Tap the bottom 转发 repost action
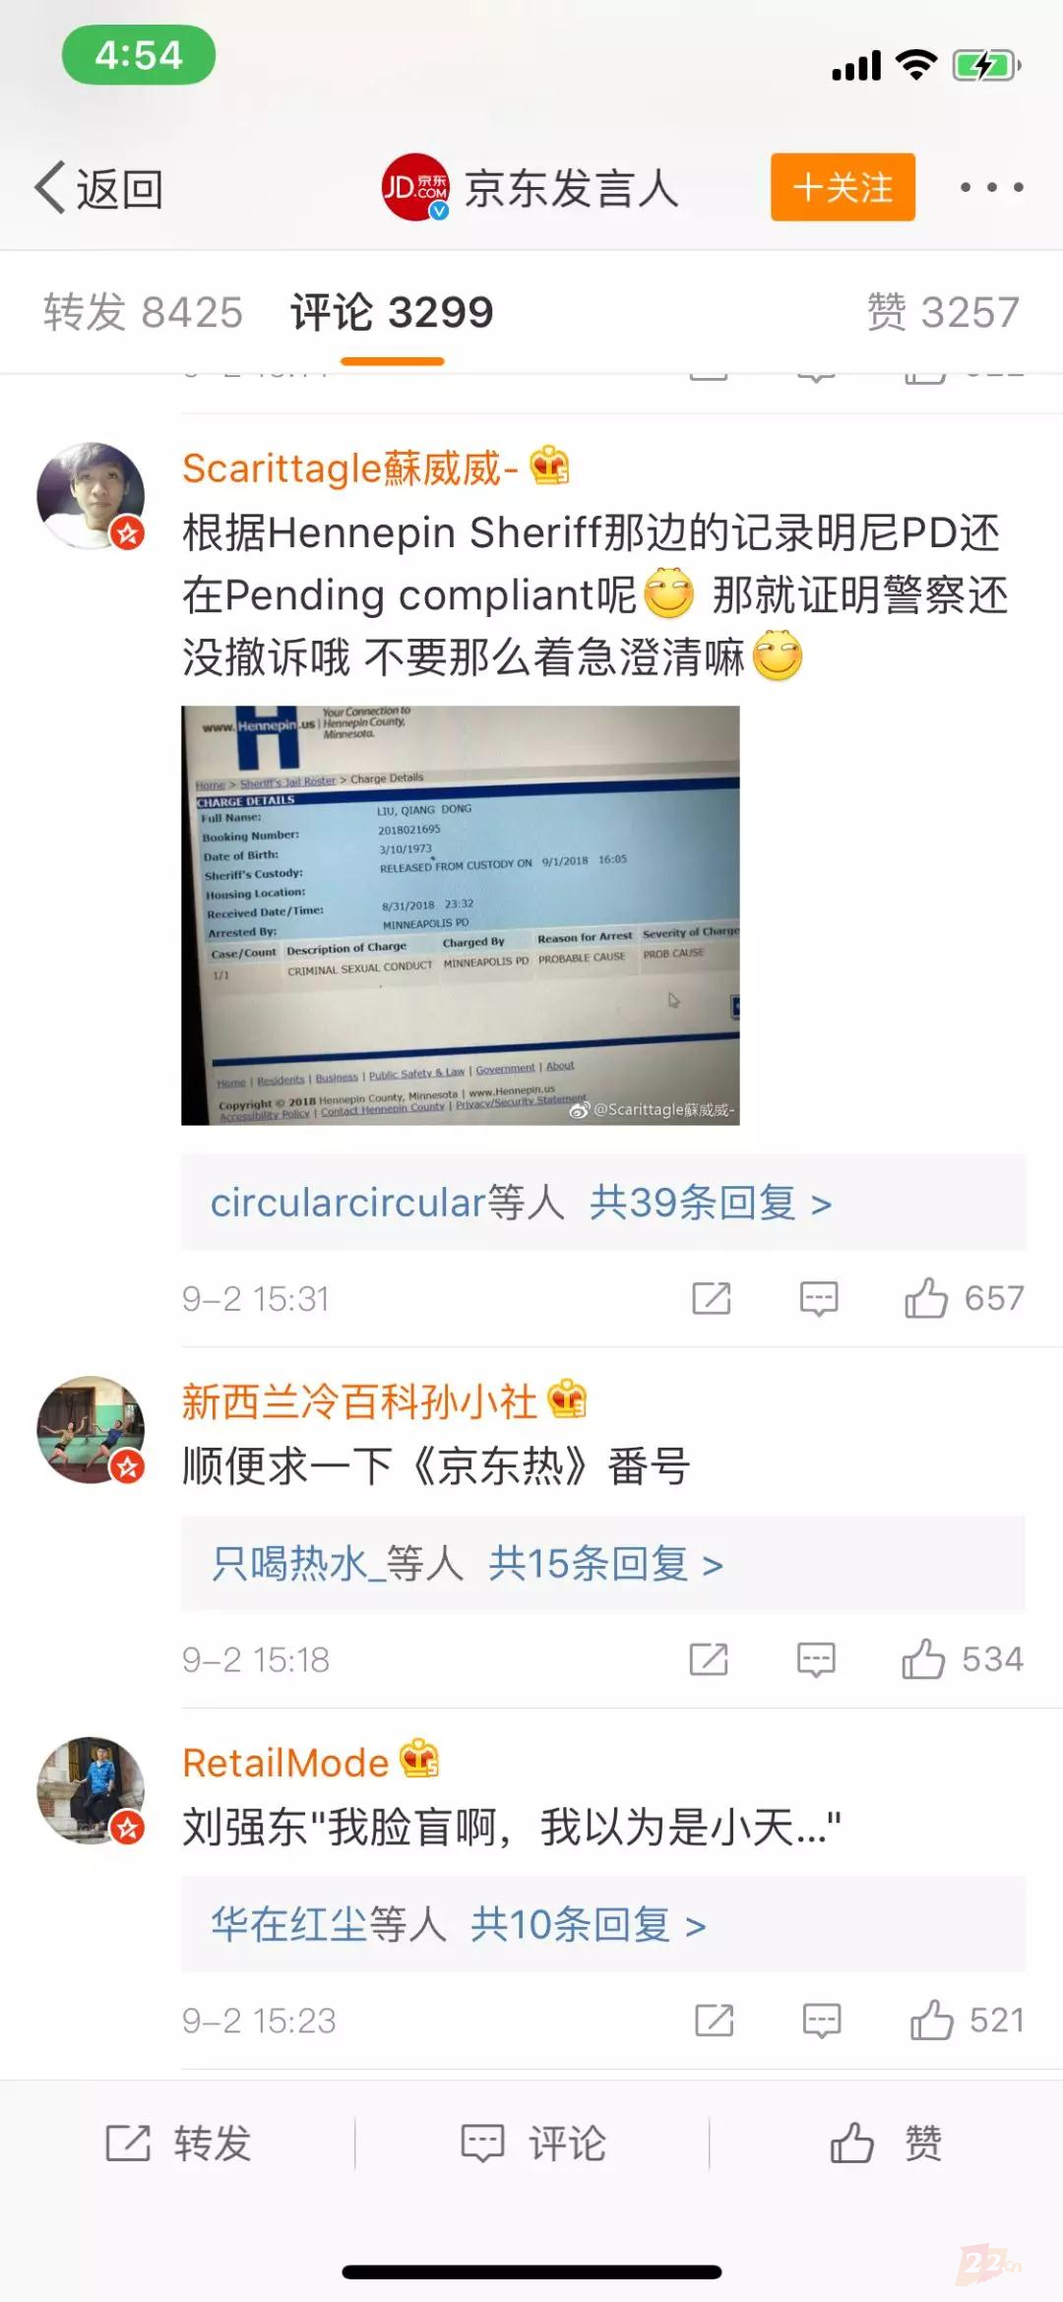Screen dimensions: 1063x2302 tap(178, 2143)
